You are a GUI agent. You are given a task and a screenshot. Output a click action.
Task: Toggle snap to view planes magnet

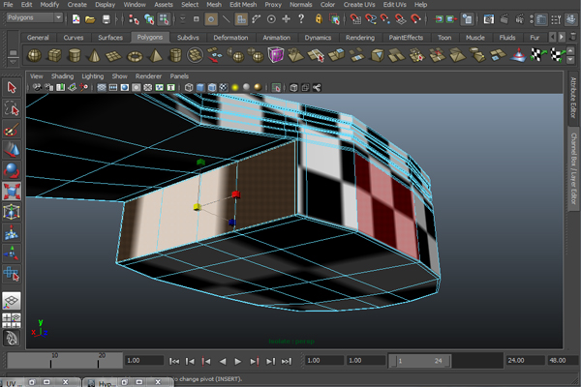400,18
